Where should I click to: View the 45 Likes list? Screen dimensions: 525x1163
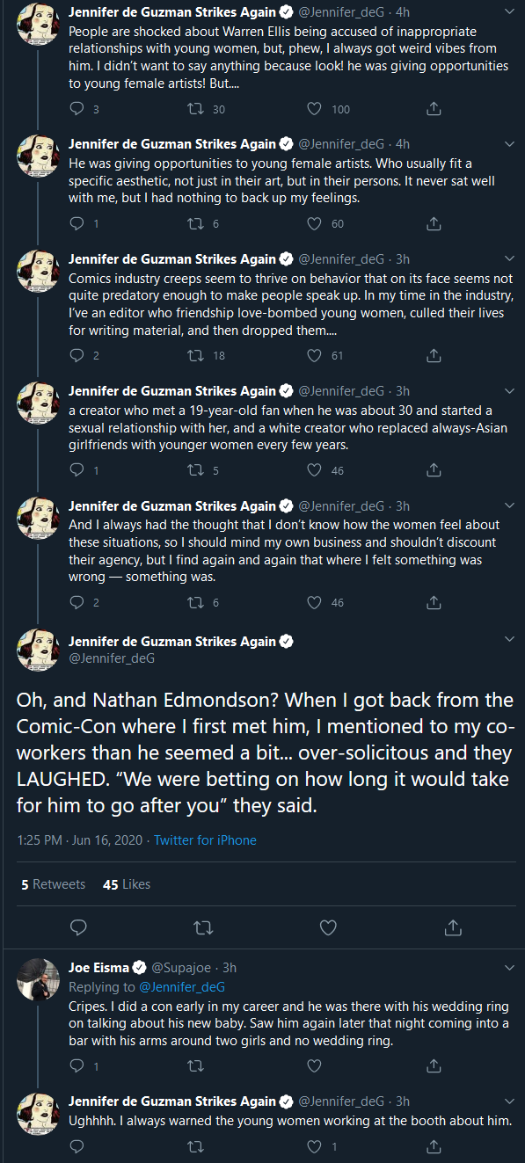tap(127, 884)
